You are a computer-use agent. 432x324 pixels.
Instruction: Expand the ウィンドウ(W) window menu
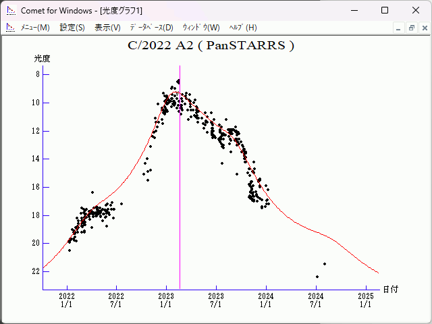pos(201,28)
